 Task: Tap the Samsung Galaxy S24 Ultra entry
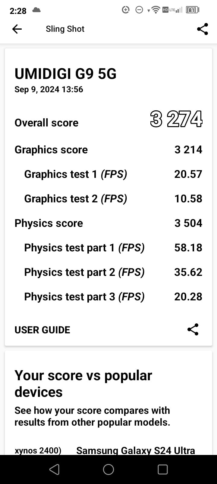coord(135,450)
